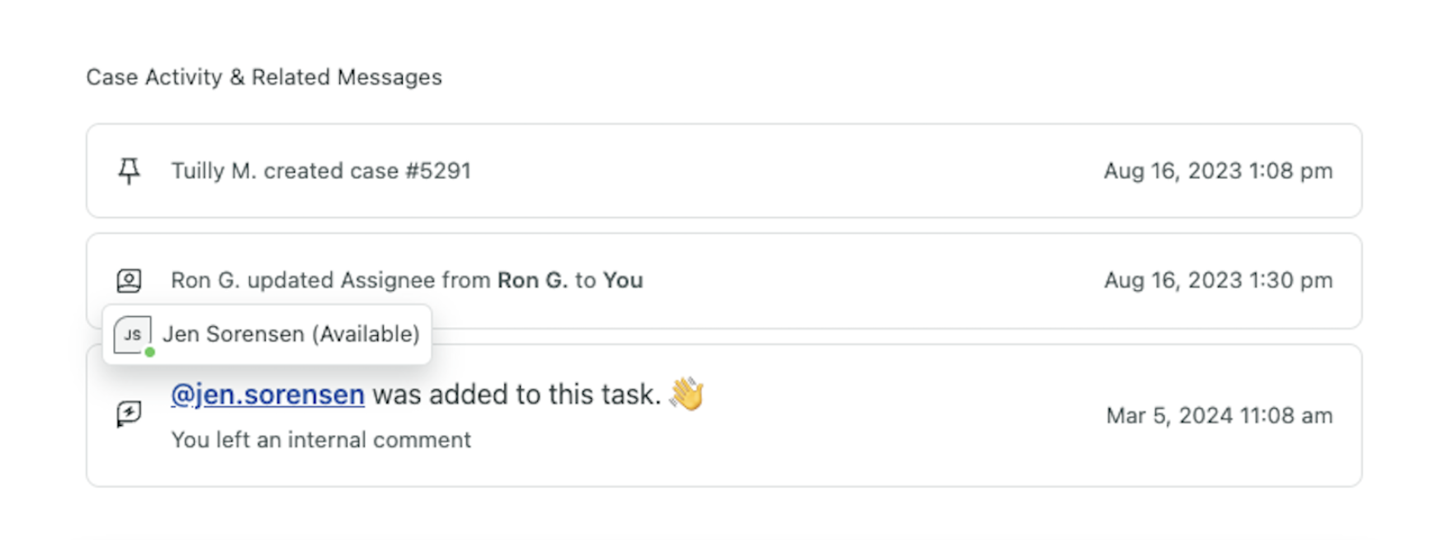The image size is (1431, 540).
Task: Click the You left an internal comment text
Action: tap(321, 440)
